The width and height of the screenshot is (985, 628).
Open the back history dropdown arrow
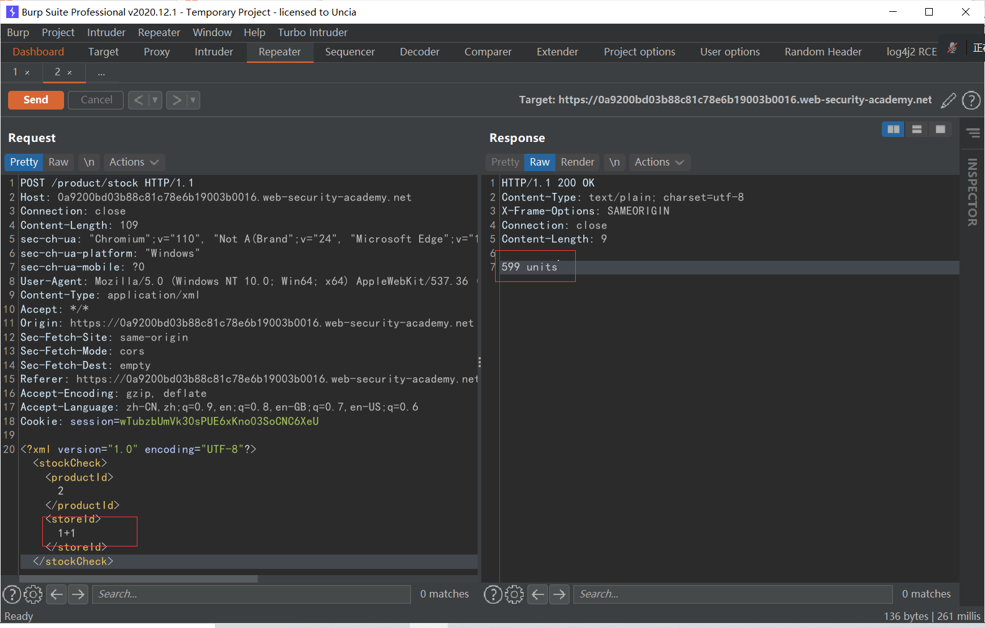coord(155,100)
